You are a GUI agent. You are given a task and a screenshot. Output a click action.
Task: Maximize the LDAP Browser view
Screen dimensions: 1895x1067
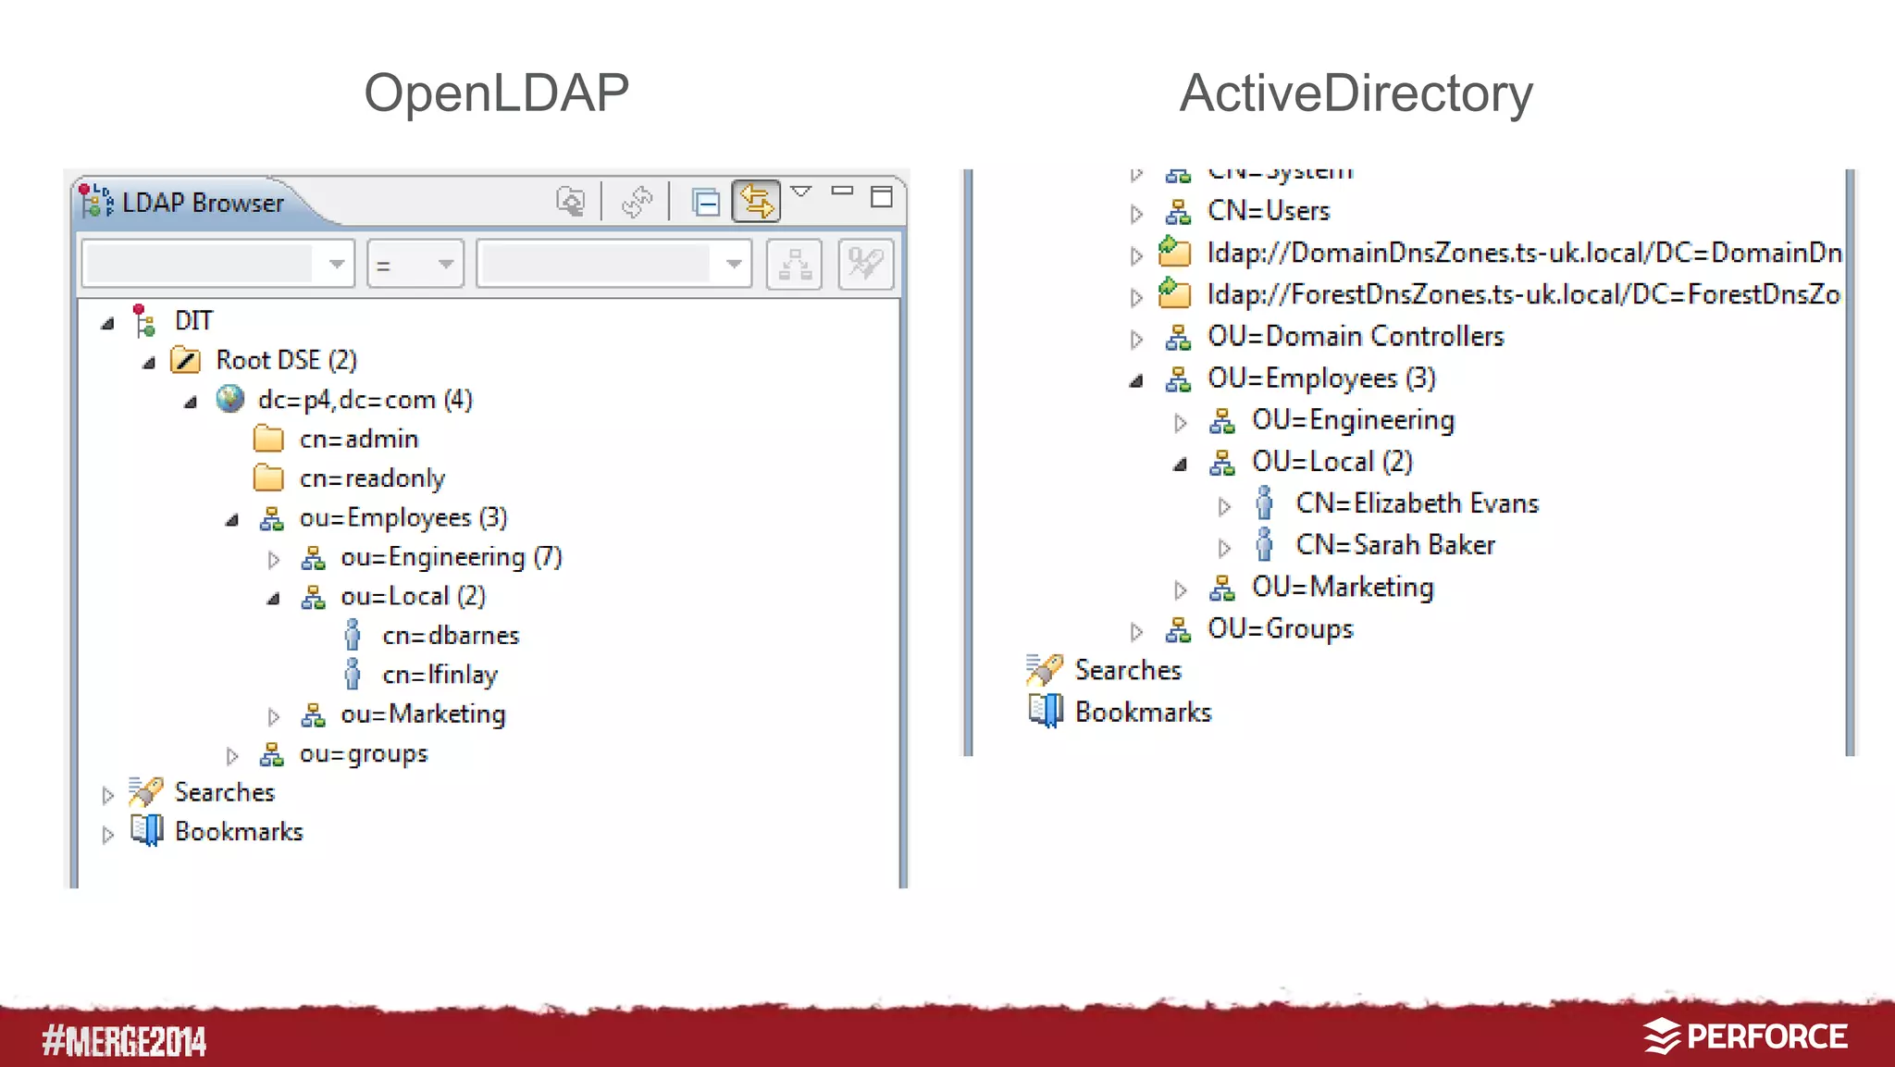coord(882,196)
